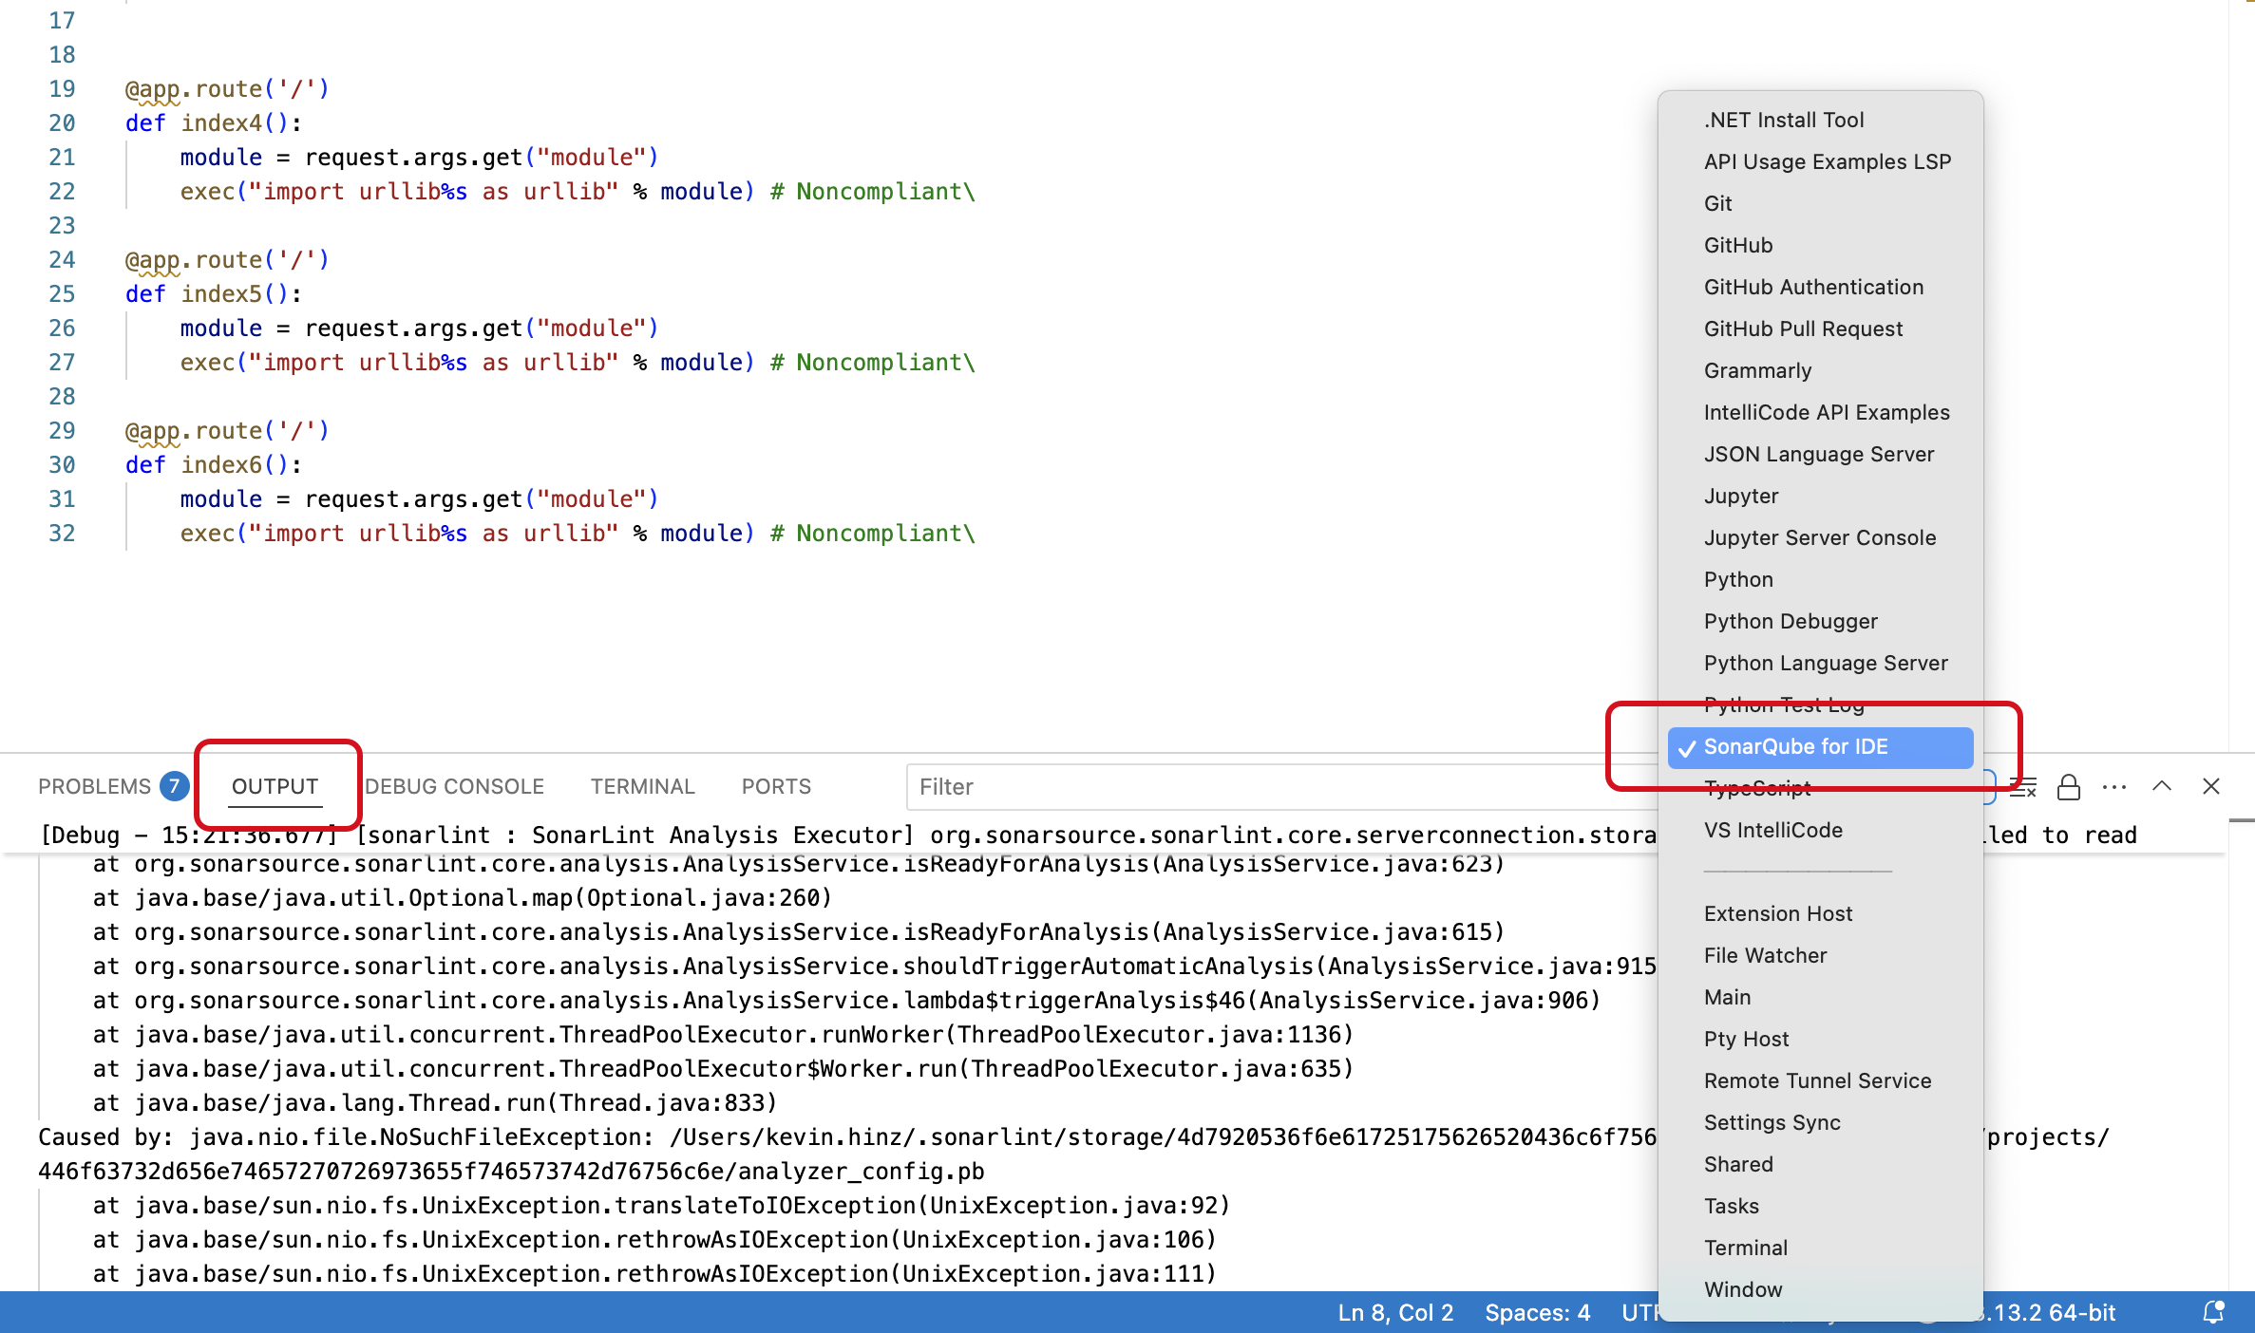This screenshot has height=1333, width=2255.
Task: Open the PORTS tab
Action: [x=776, y=786]
